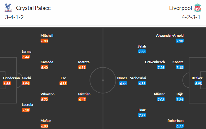Click the Crystal Palace 3-4-1-2 formation text

pyautogui.click(x=14, y=17)
